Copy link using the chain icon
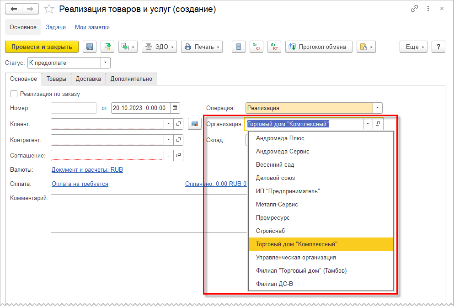 tap(415, 9)
